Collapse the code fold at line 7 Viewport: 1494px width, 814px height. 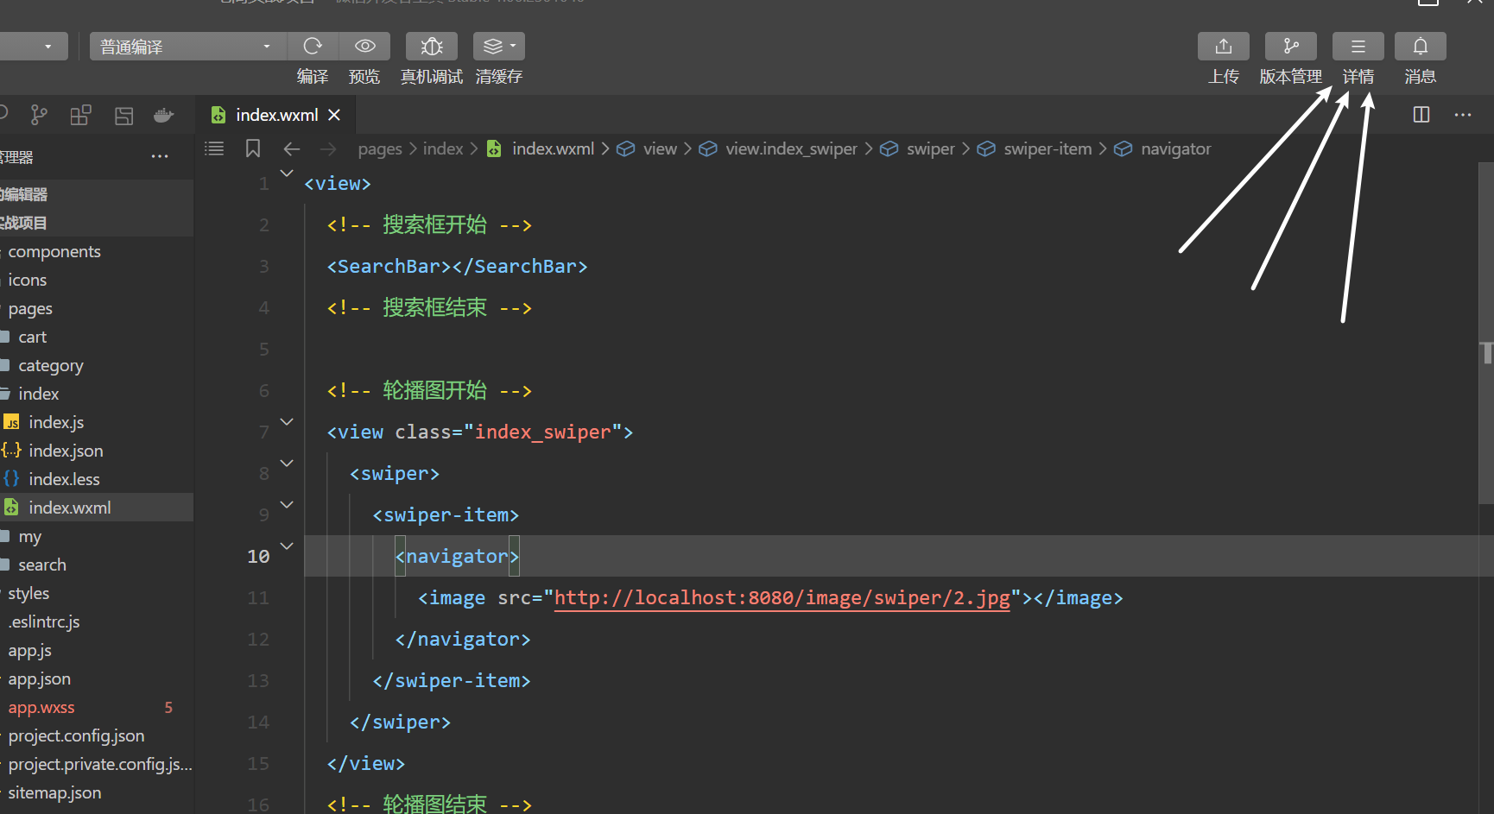tap(287, 422)
